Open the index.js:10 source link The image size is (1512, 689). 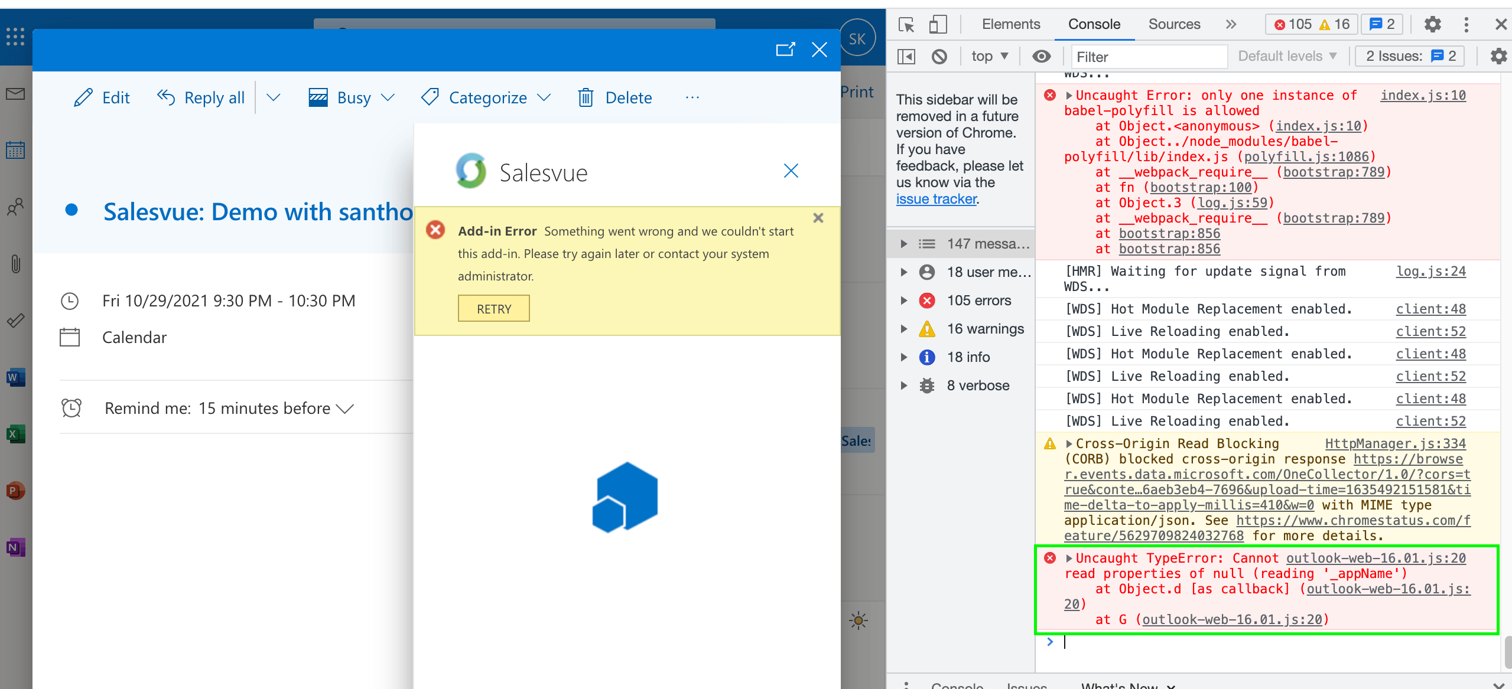[1423, 95]
